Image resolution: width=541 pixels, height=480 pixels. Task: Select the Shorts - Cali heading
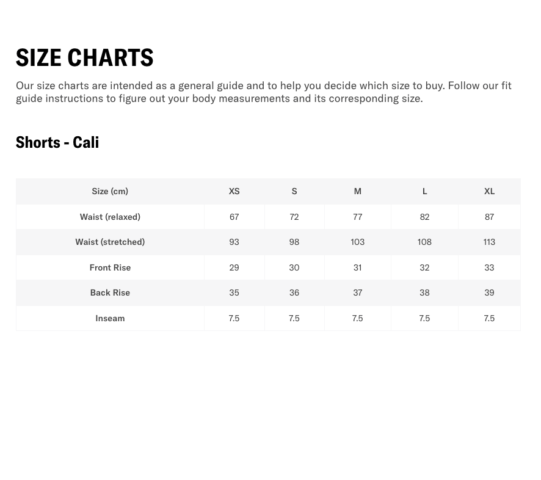point(57,142)
